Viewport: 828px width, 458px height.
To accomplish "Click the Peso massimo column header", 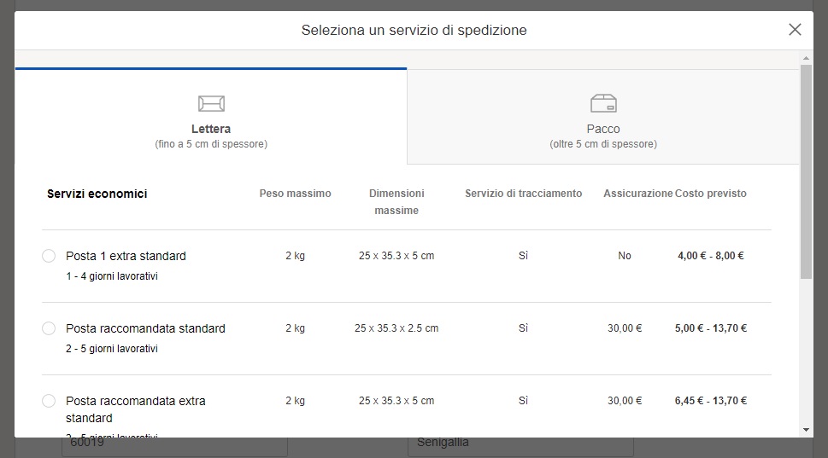I will coord(295,194).
